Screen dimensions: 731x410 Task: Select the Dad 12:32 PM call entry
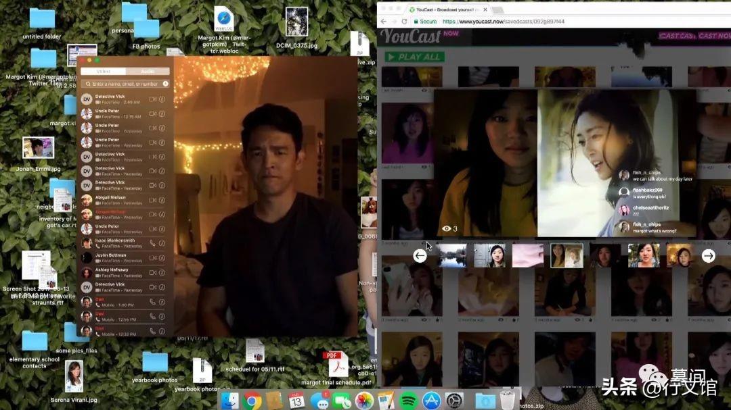click(x=125, y=330)
